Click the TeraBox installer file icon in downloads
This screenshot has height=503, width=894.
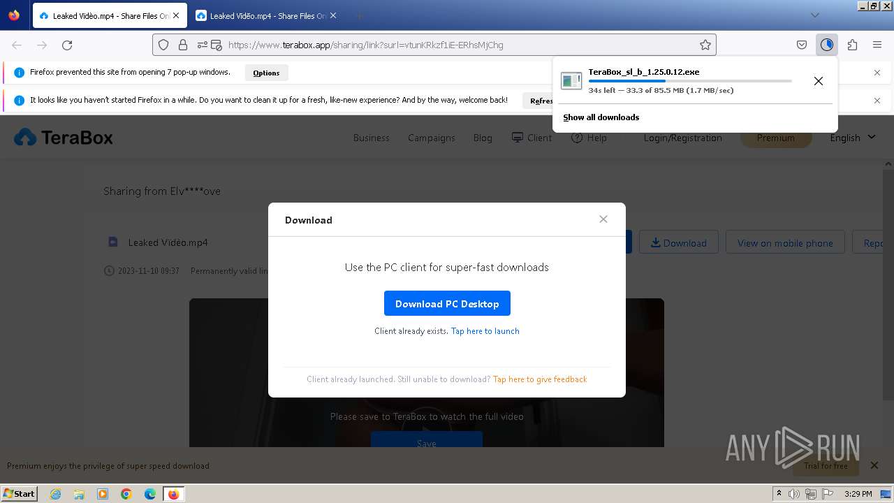click(571, 81)
